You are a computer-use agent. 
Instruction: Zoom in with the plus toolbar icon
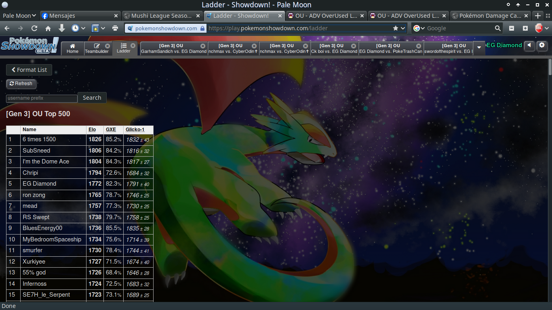525,28
